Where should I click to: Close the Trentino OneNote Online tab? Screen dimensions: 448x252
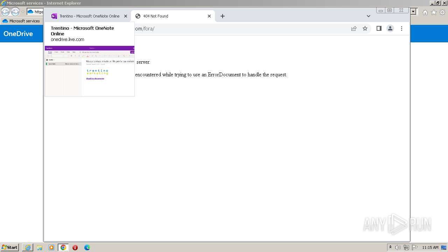coord(126,16)
